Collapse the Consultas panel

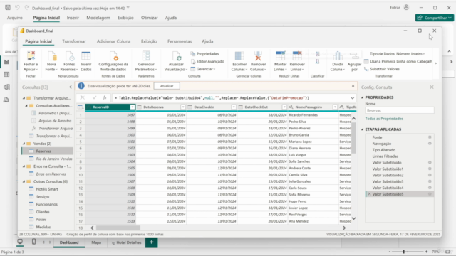click(71, 87)
